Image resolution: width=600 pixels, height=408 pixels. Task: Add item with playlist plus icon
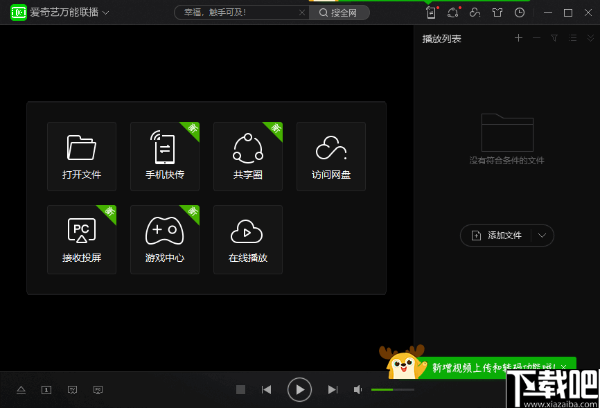click(x=518, y=38)
